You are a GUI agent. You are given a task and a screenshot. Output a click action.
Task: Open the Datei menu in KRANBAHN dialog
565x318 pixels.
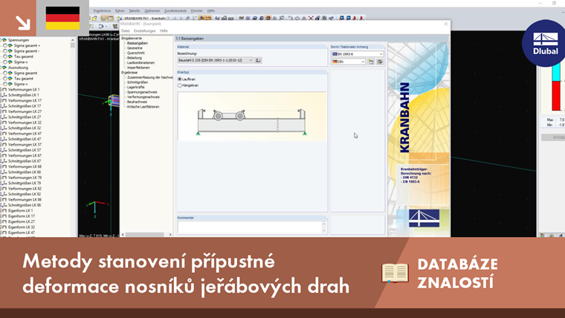click(x=126, y=31)
